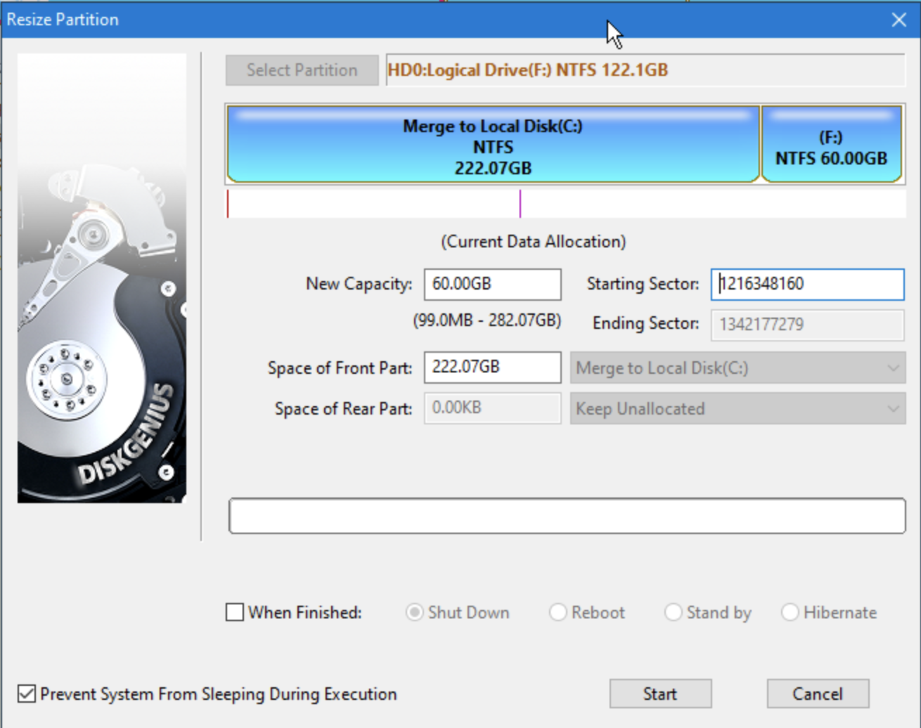Click the Starting Sector input field

point(806,284)
